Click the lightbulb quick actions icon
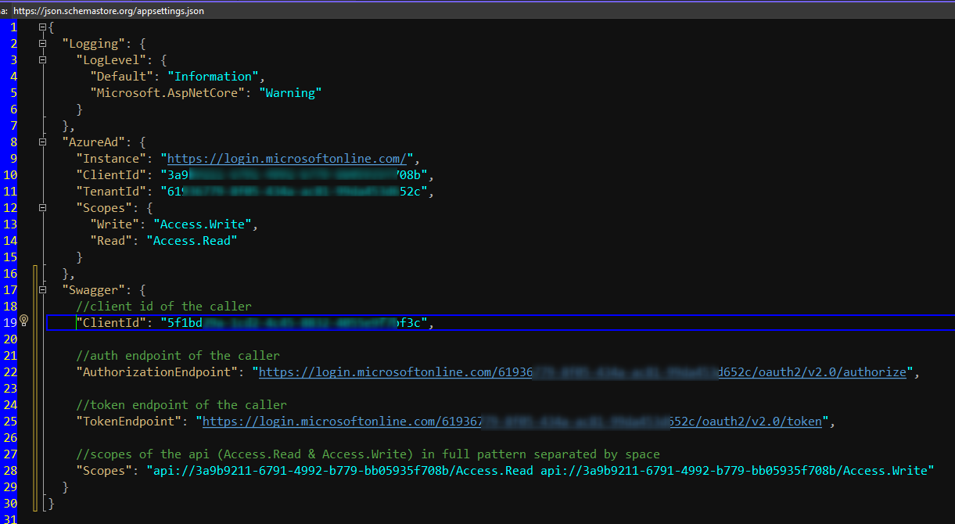This screenshot has height=524, width=955. (x=23, y=321)
